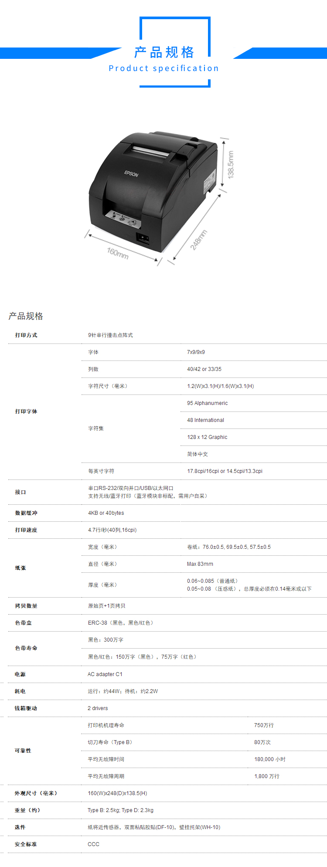Screen dimensions: 327x867
Task: Select the 160(W)x248(D)x138.5(H) dimensions value
Action: [117, 793]
